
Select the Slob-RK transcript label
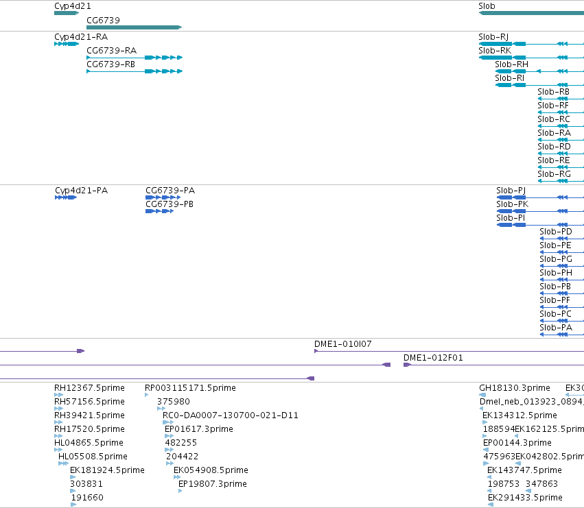[x=495, y=51]
